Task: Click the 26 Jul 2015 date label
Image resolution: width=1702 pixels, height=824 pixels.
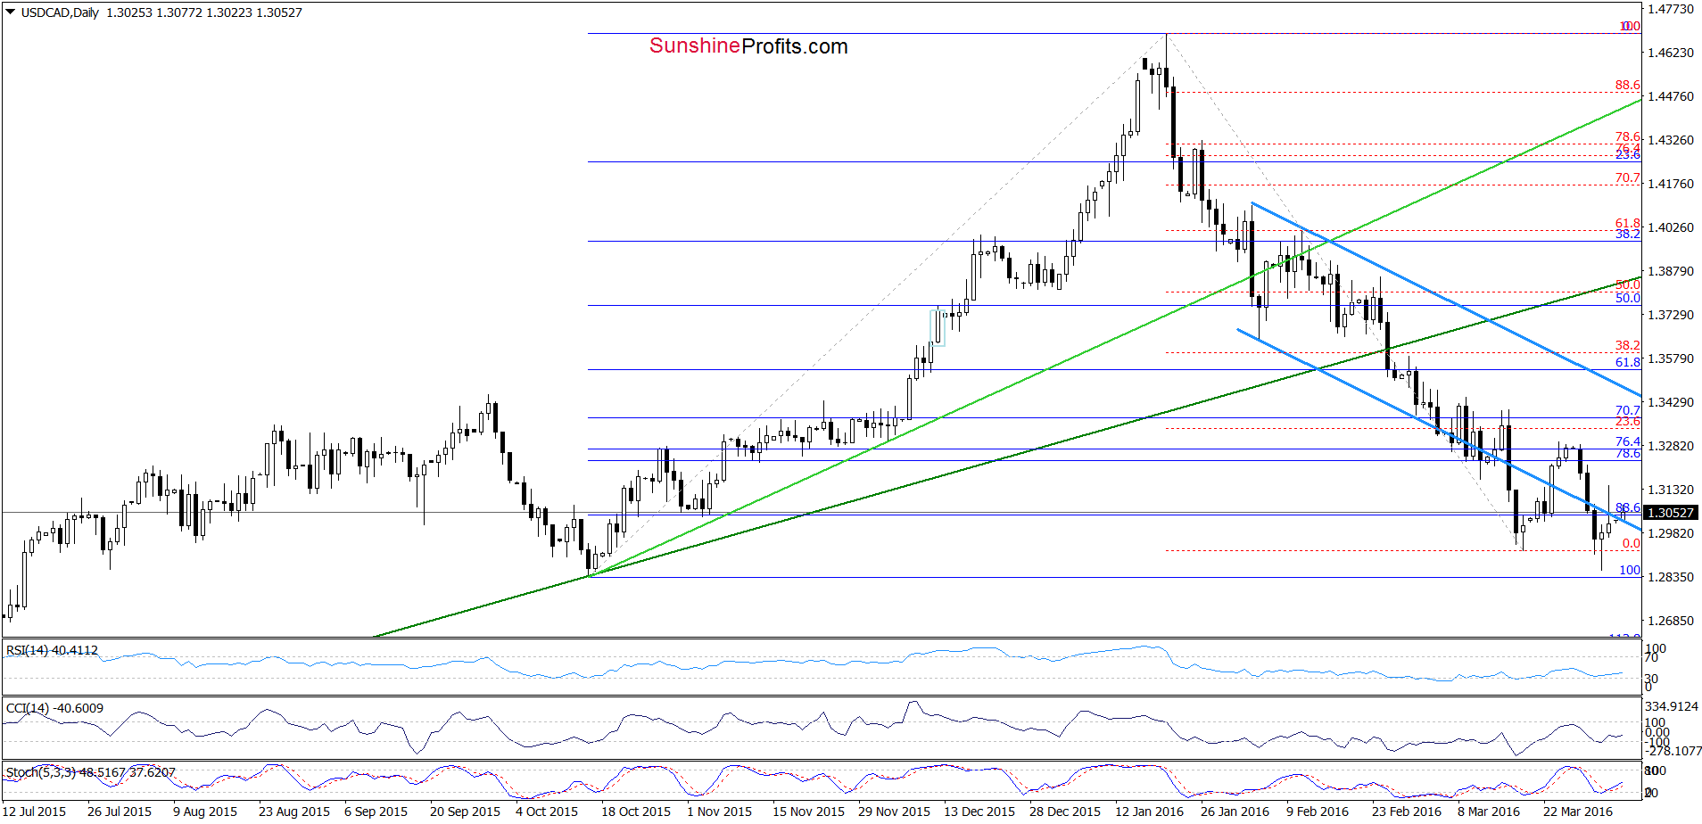Action: (120, 812)
